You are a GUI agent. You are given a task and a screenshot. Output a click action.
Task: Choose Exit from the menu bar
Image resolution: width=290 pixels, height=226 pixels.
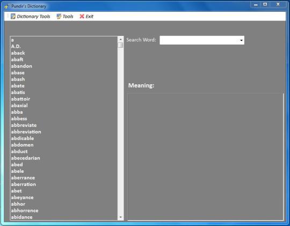pos(86,17)
